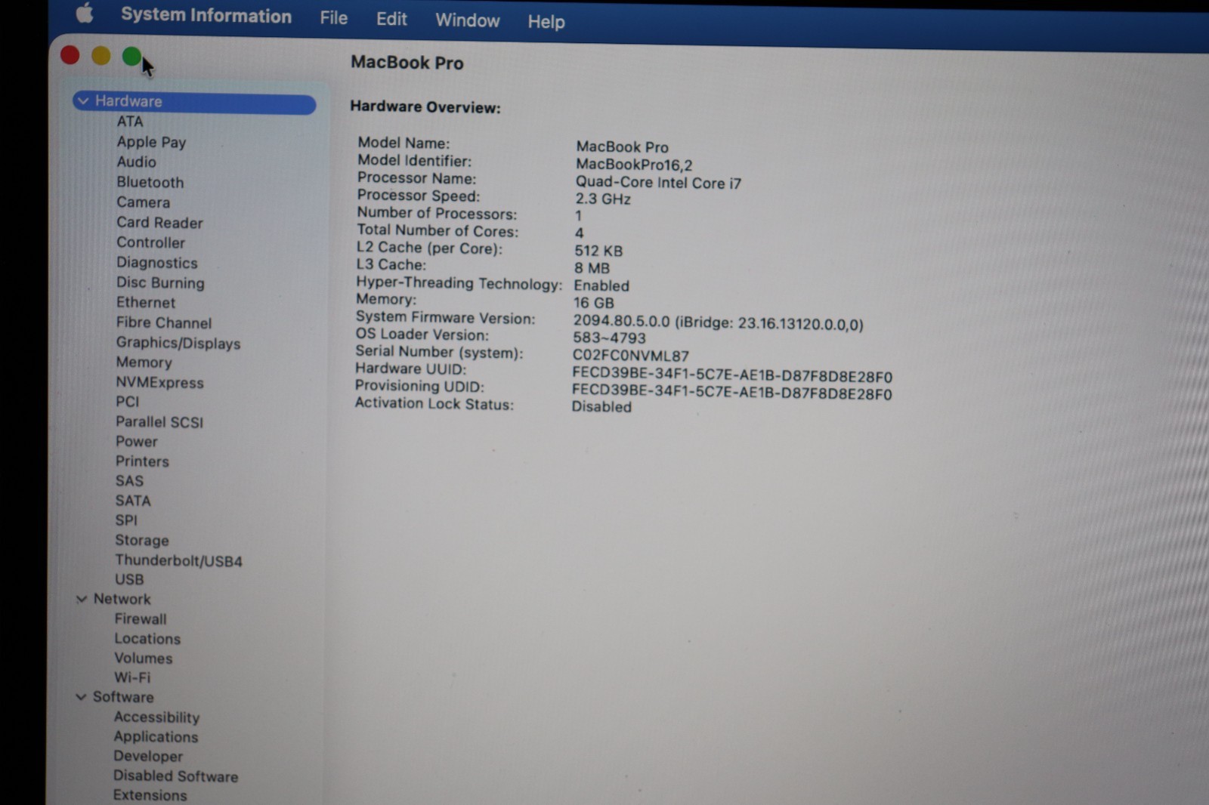This screenshot has width=1209, height=805.
Task: Select Extensions under Software
Action: click(150, 795)
